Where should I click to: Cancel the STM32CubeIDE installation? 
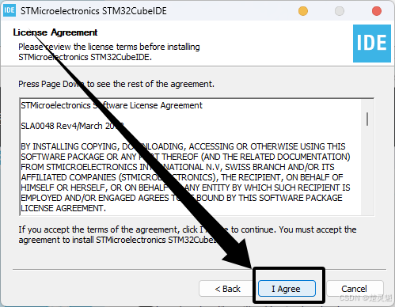(355, 289)
